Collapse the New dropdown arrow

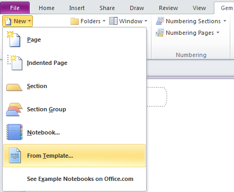pyautogui.click(x=29, y=21)
